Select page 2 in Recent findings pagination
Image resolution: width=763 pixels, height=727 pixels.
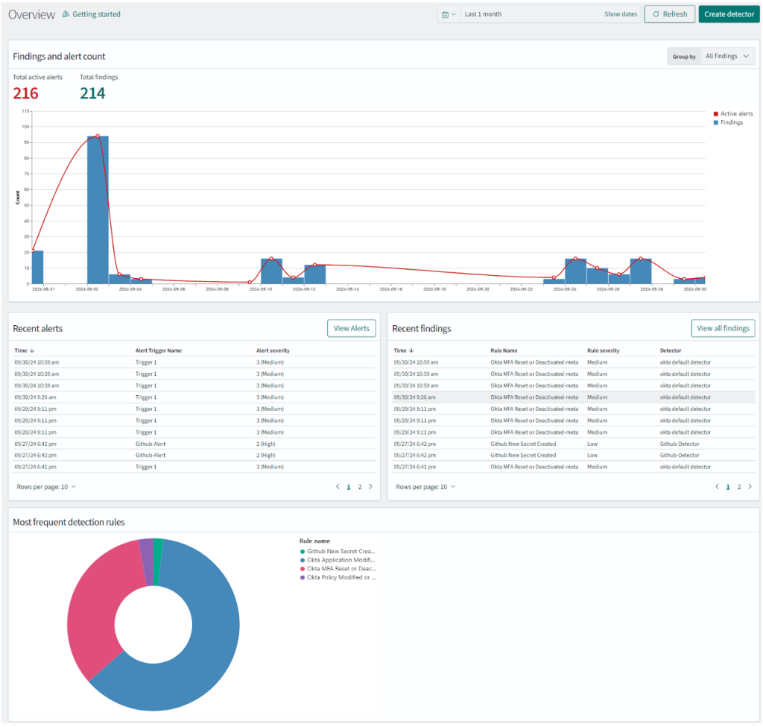pos(739,487)
